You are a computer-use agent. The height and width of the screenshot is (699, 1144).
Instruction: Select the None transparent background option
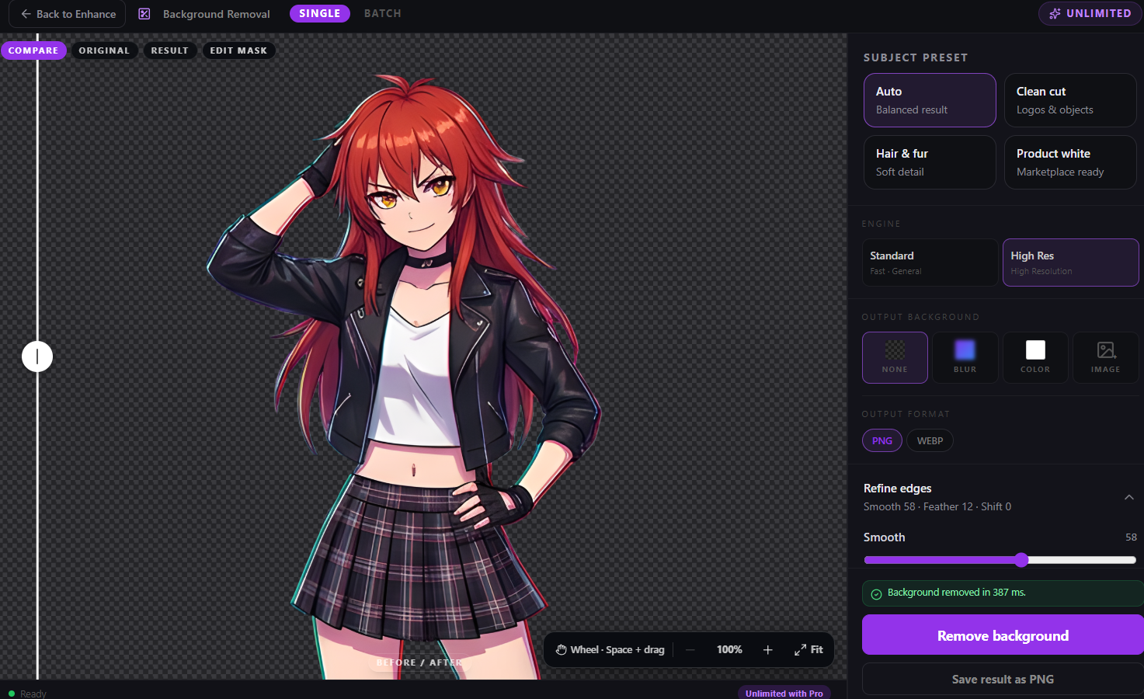coord(895,357)
